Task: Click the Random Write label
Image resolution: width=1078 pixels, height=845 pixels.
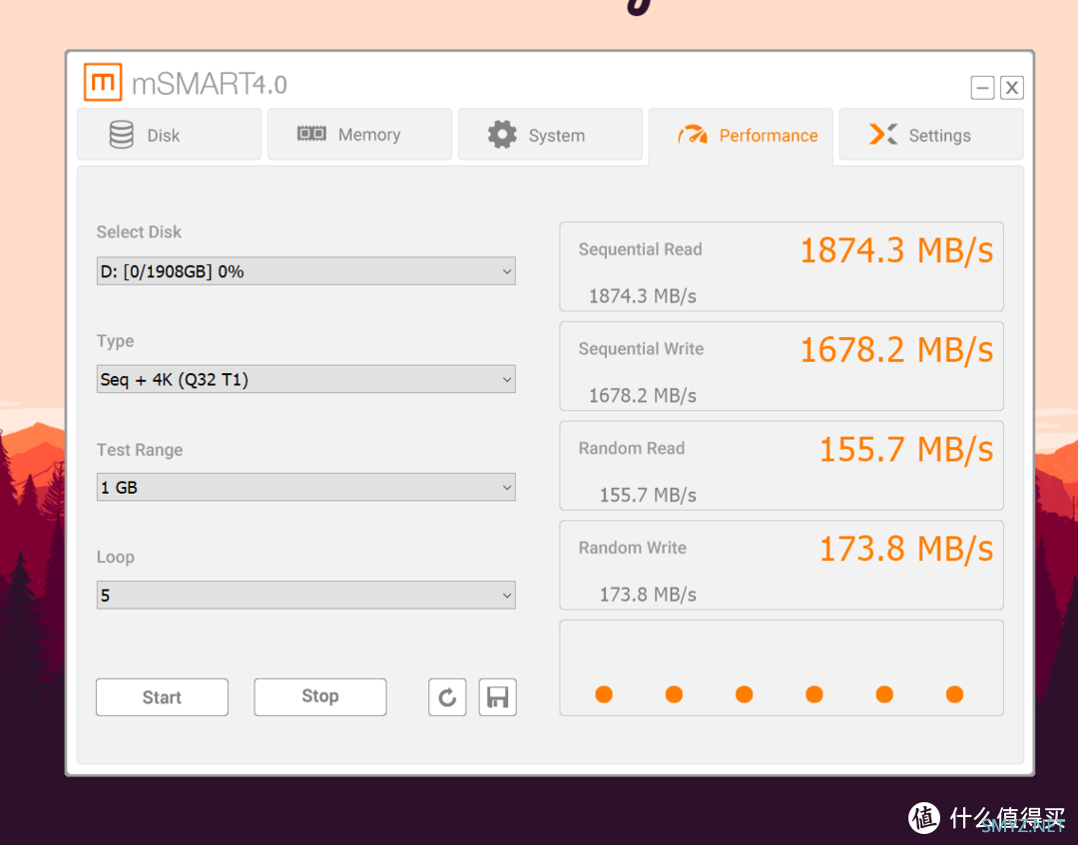Action: coord(633,548)
